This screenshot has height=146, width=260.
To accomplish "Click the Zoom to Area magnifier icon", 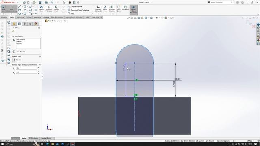I will click(x=132, y=18).
